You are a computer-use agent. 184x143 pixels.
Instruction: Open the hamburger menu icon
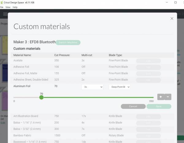point(5,14)
